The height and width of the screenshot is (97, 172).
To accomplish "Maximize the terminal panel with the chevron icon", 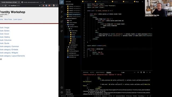I will (147, 72).
